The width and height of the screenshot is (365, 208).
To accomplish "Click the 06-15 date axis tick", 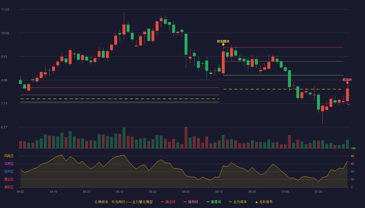I will pyautogui.click(x=219, y=192).
